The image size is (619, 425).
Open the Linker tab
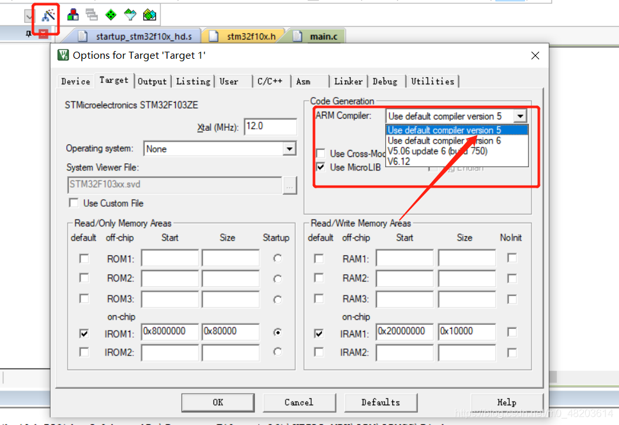coord(348,81)
